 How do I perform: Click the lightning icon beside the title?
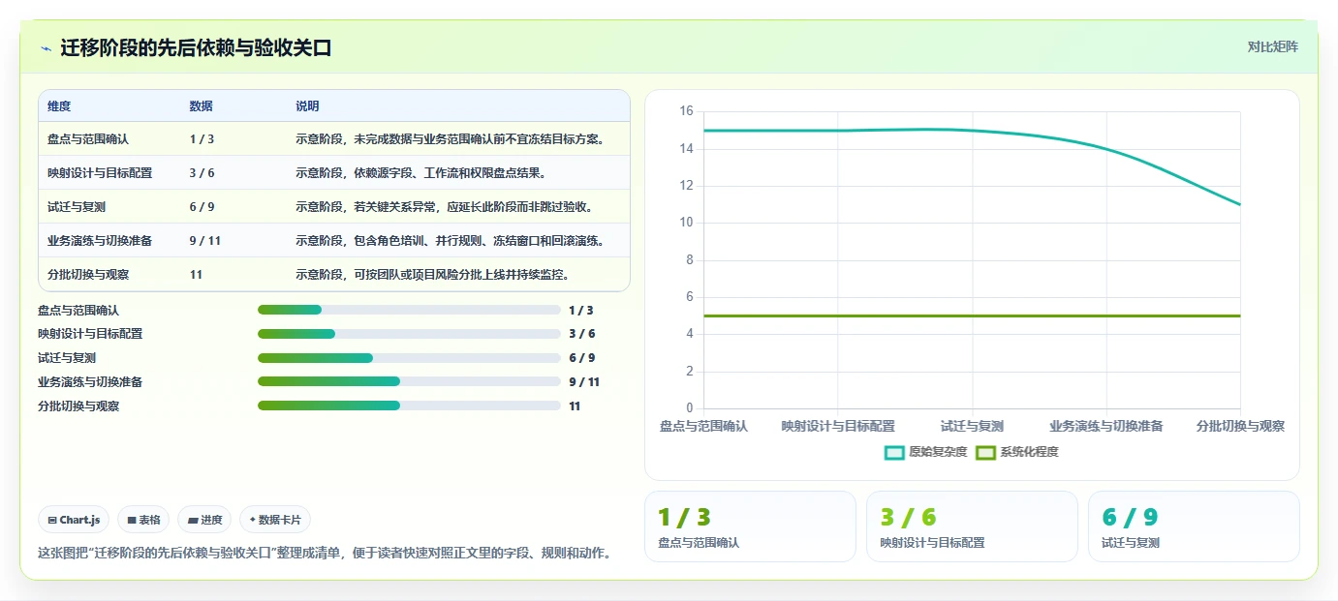click(x=46, y=48)
